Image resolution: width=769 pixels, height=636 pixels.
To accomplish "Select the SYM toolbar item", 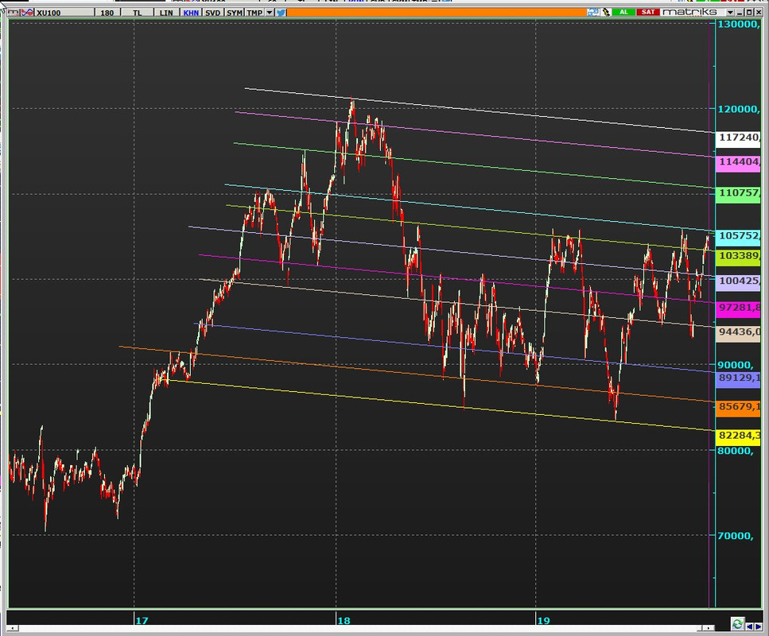I will (x=235, y=13).
